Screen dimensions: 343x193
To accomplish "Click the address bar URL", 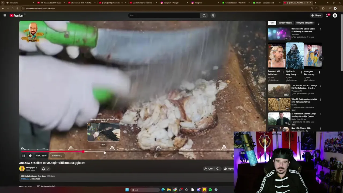I will 40,8.
